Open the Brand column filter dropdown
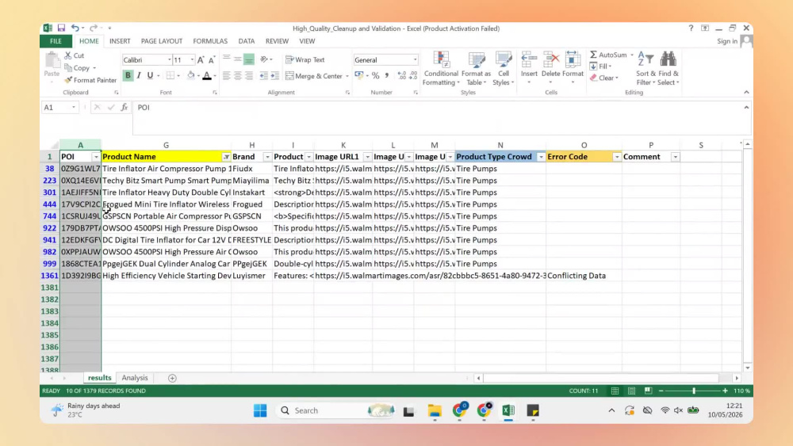The width and height of the screenshot is (793, 446). point(267,157)
